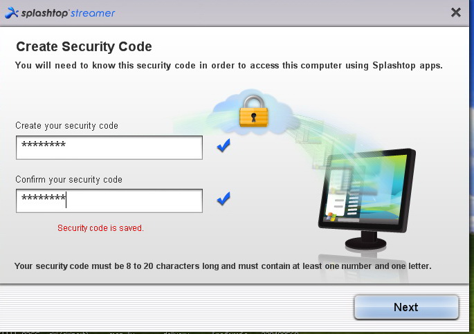Image resolution: width=474 pixels, height=334 pixels.
Task: Click the 8 to 20 characters requirement text
Action: coord(223,266)
